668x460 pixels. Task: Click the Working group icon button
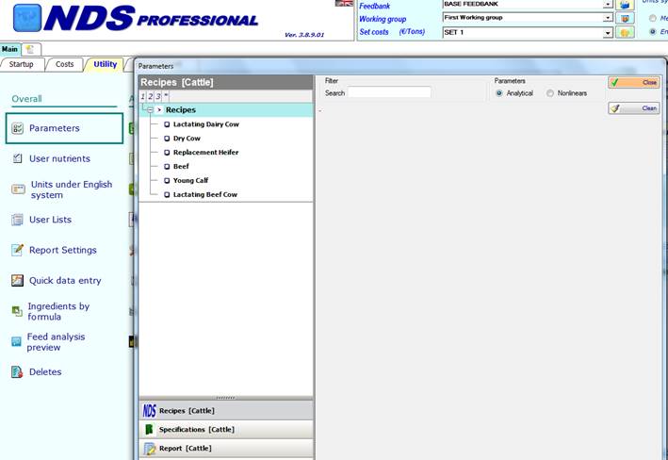coord(625,18)
